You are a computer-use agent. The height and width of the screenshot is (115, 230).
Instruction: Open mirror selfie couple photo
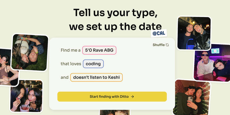click(x=191, y=97)
